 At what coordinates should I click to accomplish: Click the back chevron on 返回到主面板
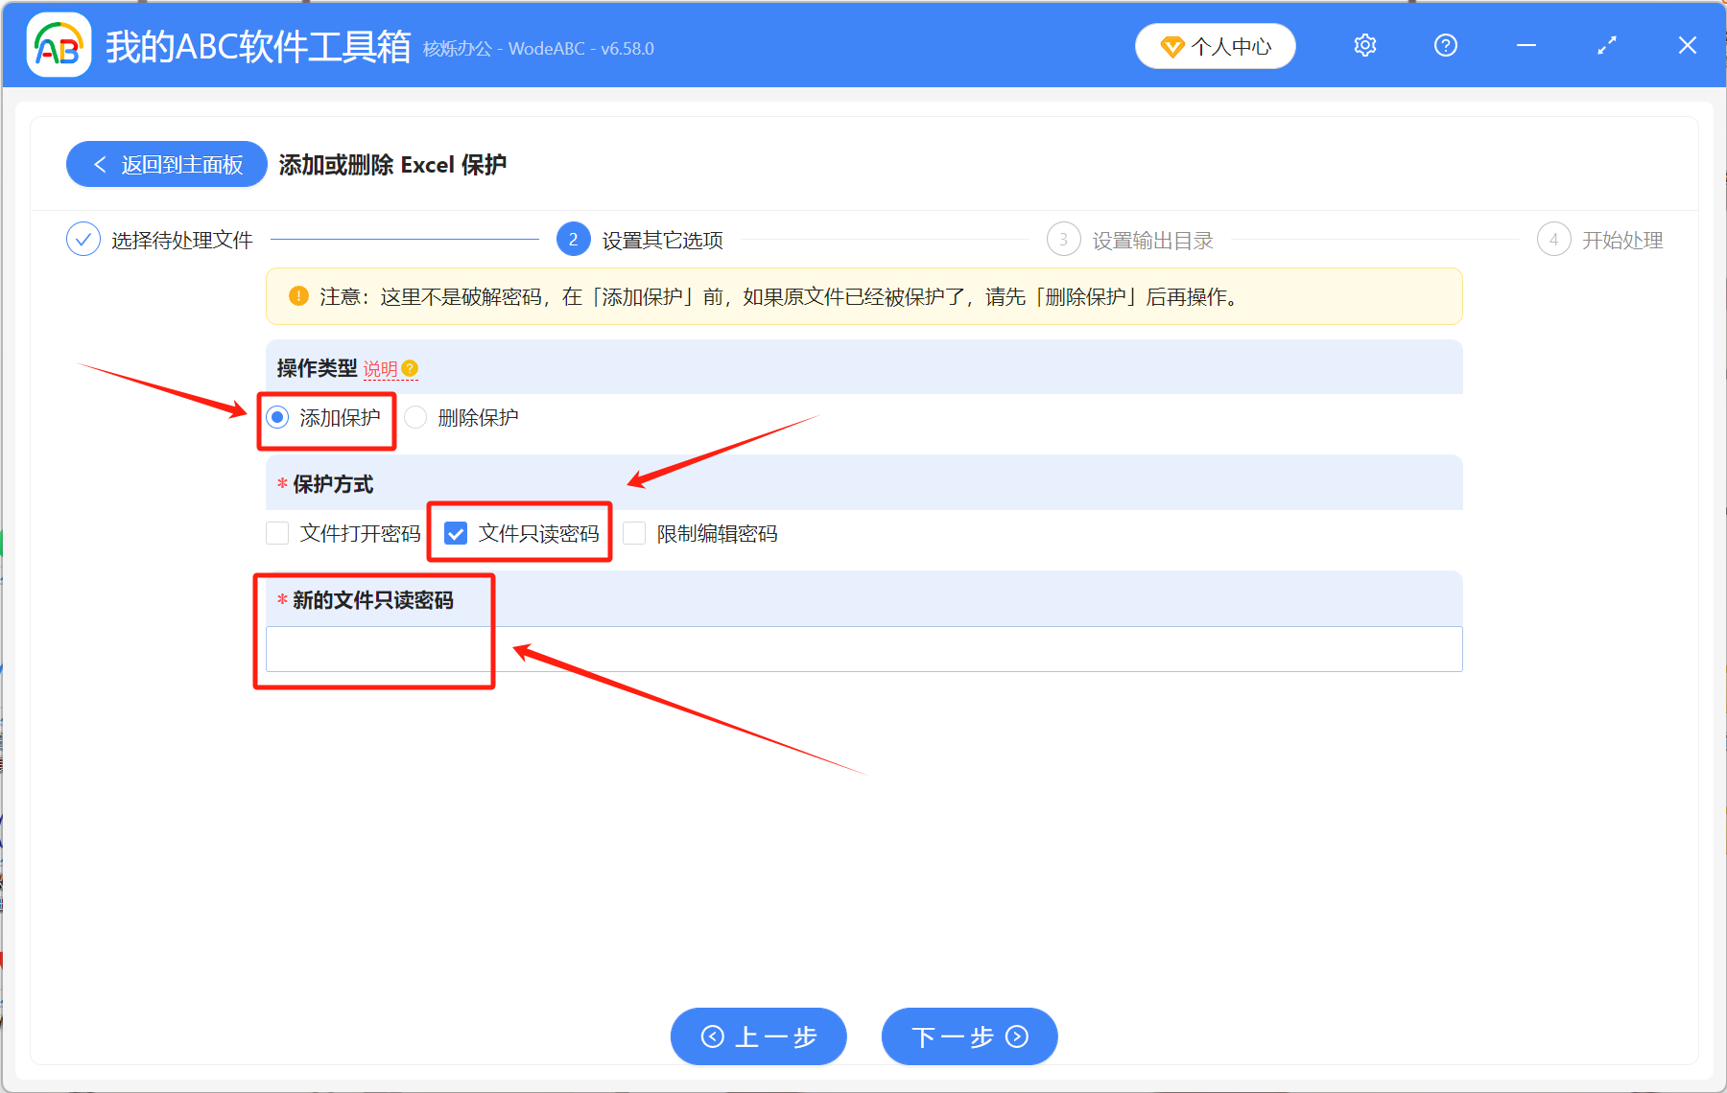(100, 164)
